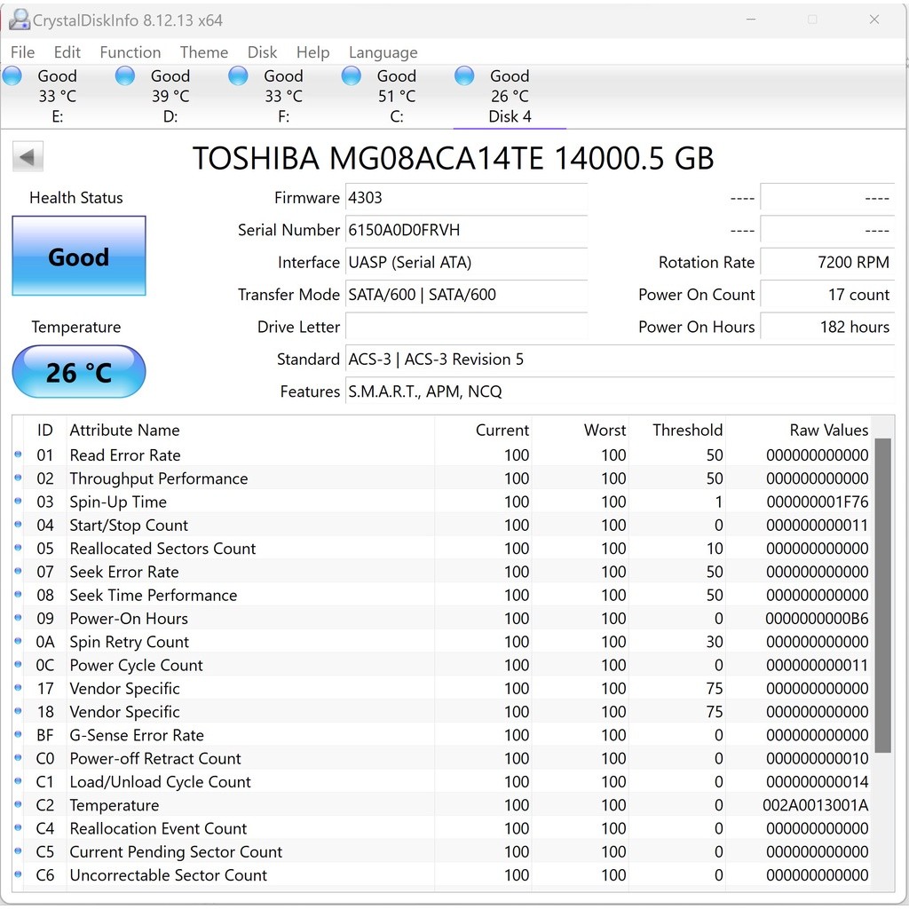909x909 pixels.
Task: Click status dot of Spin-Up Time
Action: click(x=18, y=501)
